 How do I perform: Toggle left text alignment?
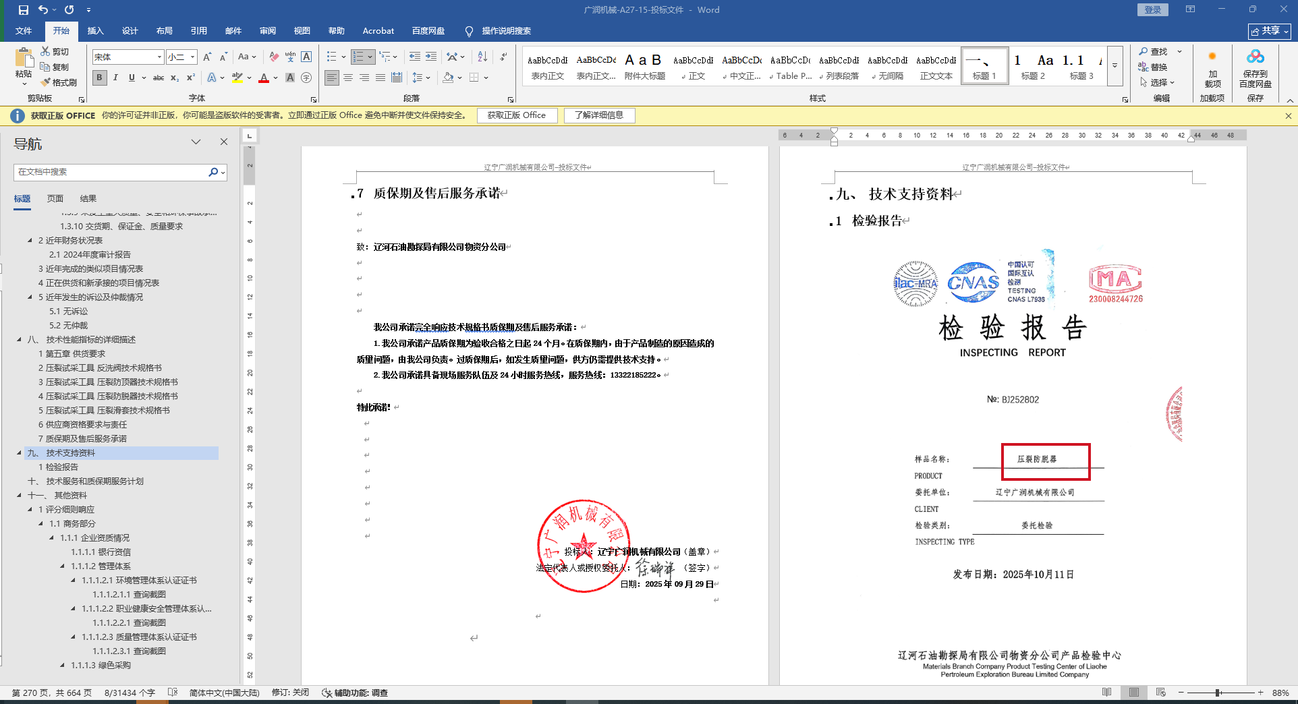(x=332, y=78)
